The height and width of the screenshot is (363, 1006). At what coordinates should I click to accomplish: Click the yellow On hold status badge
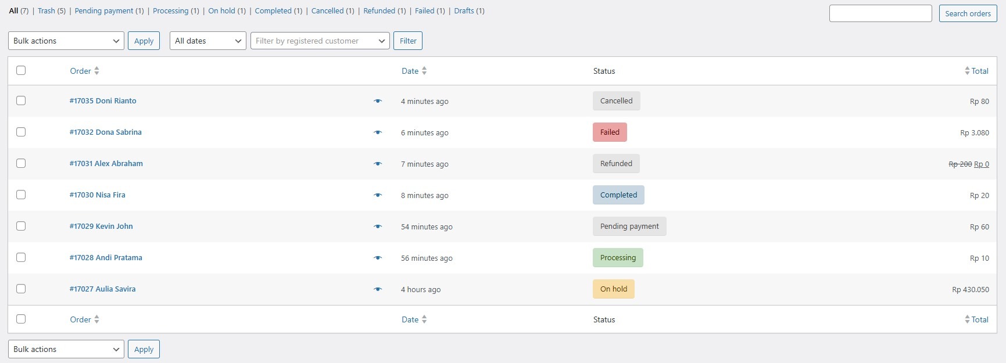tap(613, 289)
